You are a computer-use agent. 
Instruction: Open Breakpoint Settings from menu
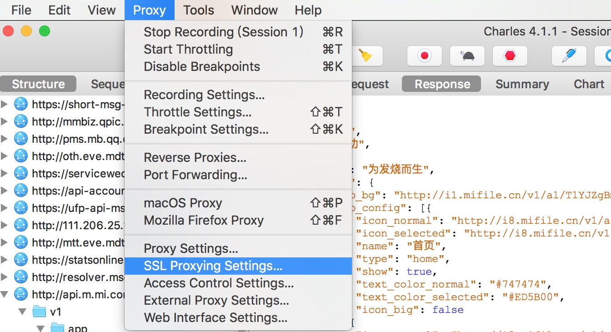coord(238,129)
